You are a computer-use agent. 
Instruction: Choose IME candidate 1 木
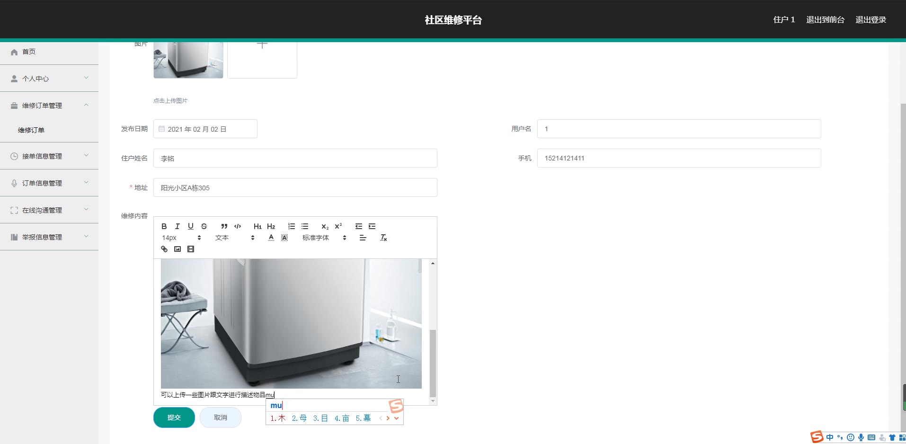click(x=278, y=418)
